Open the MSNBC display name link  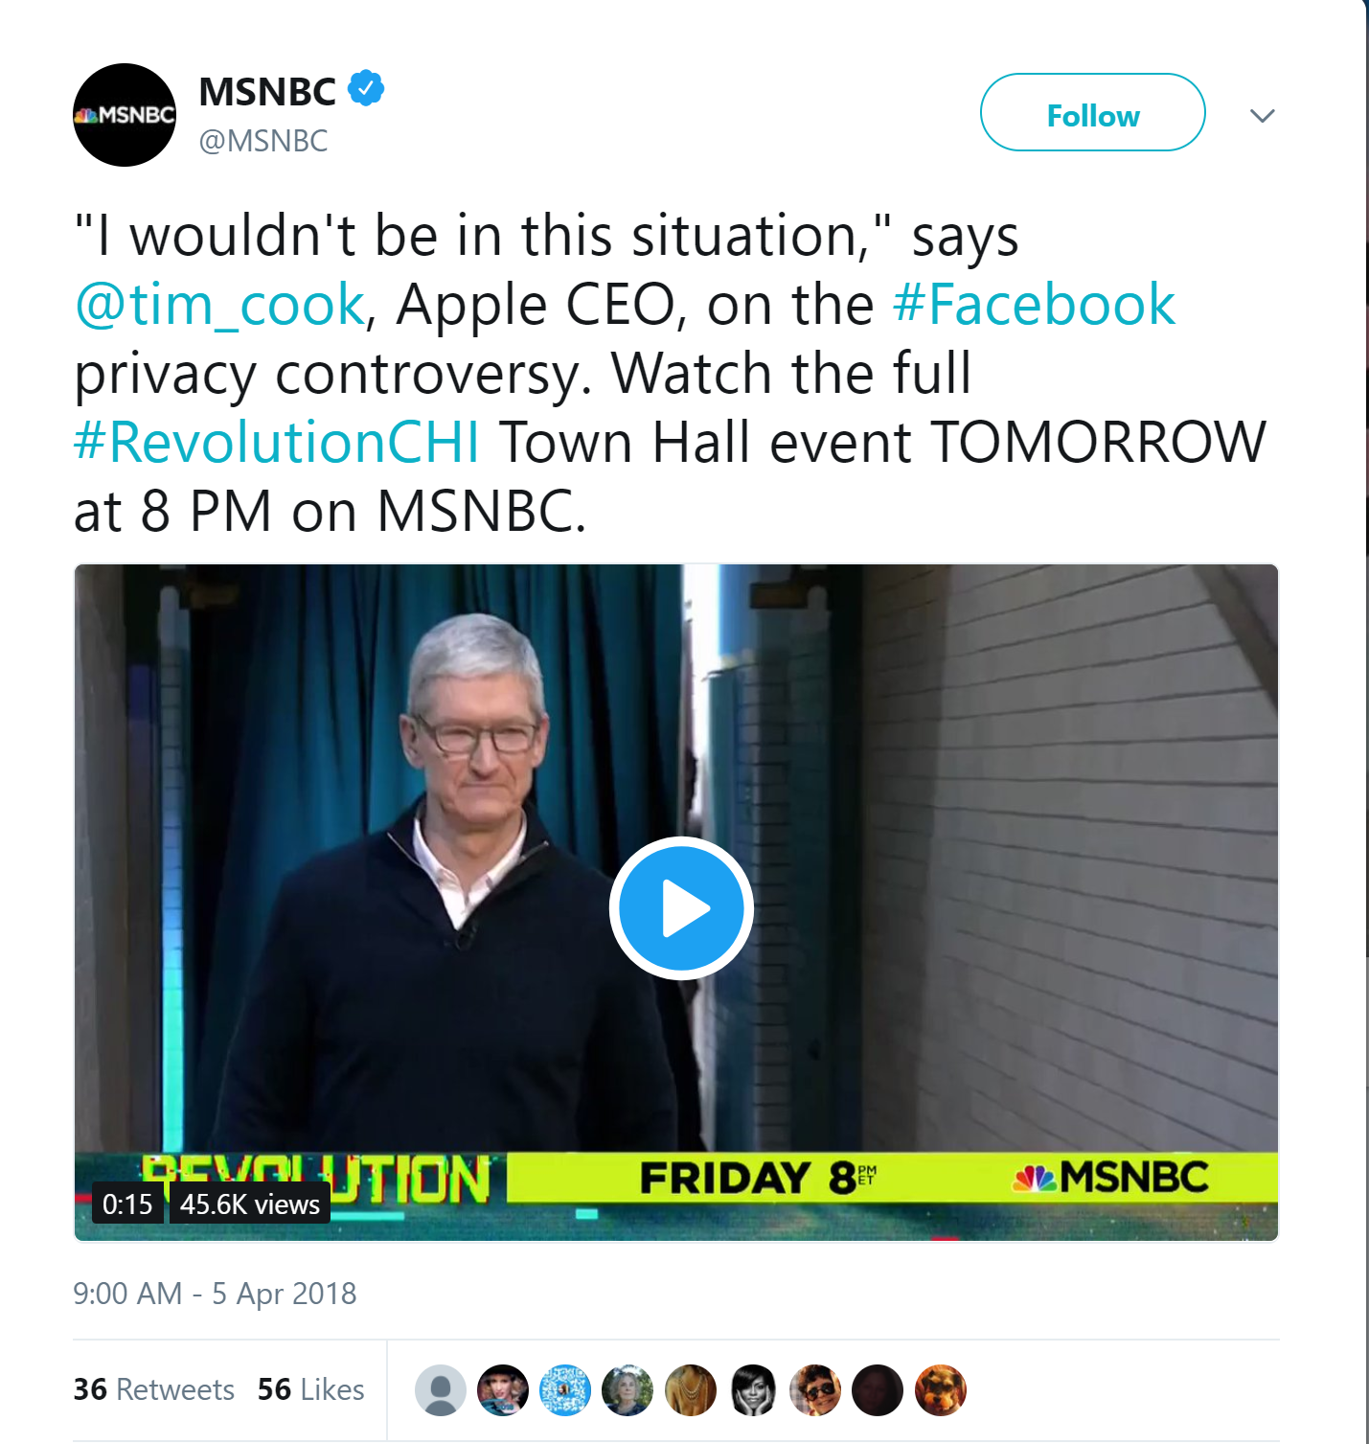point(267,92)
